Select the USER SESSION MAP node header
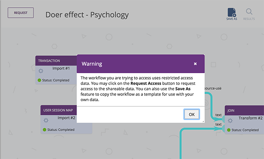This screenshot has width=264, height=159. 58,110
